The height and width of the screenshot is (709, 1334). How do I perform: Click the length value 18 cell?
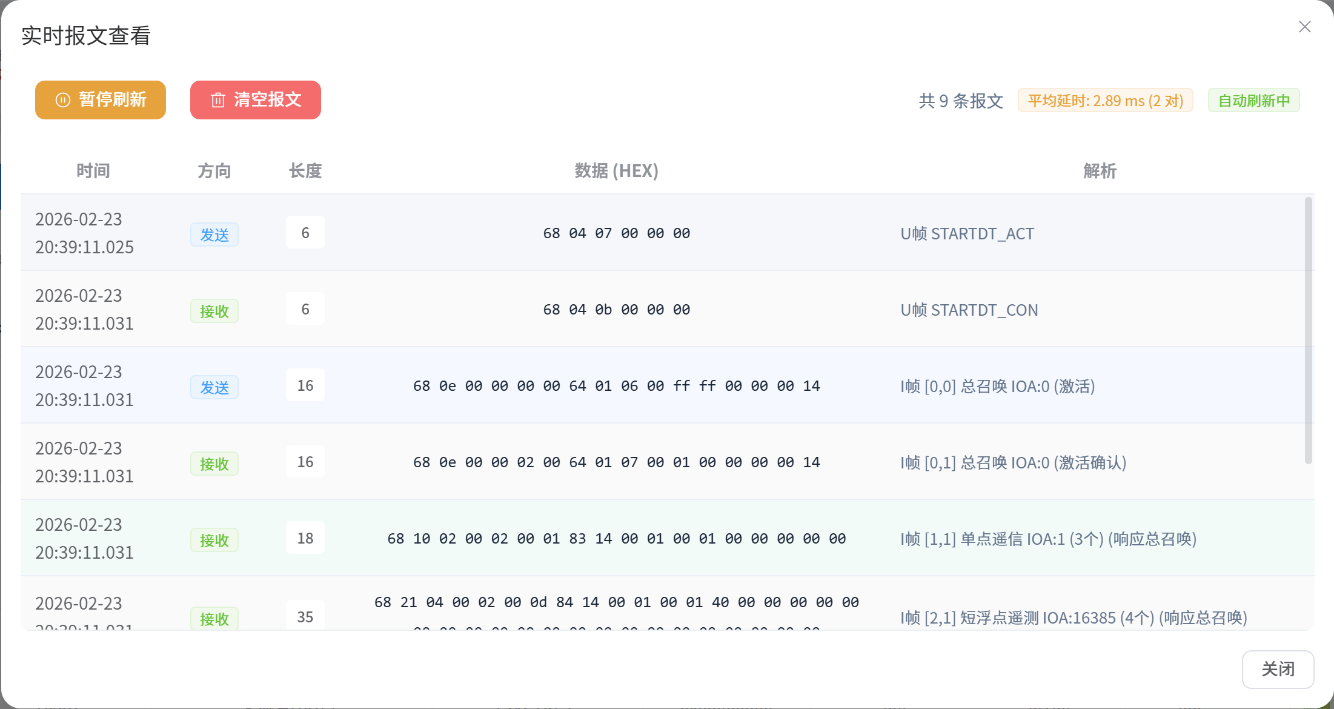tap(305, 538)
